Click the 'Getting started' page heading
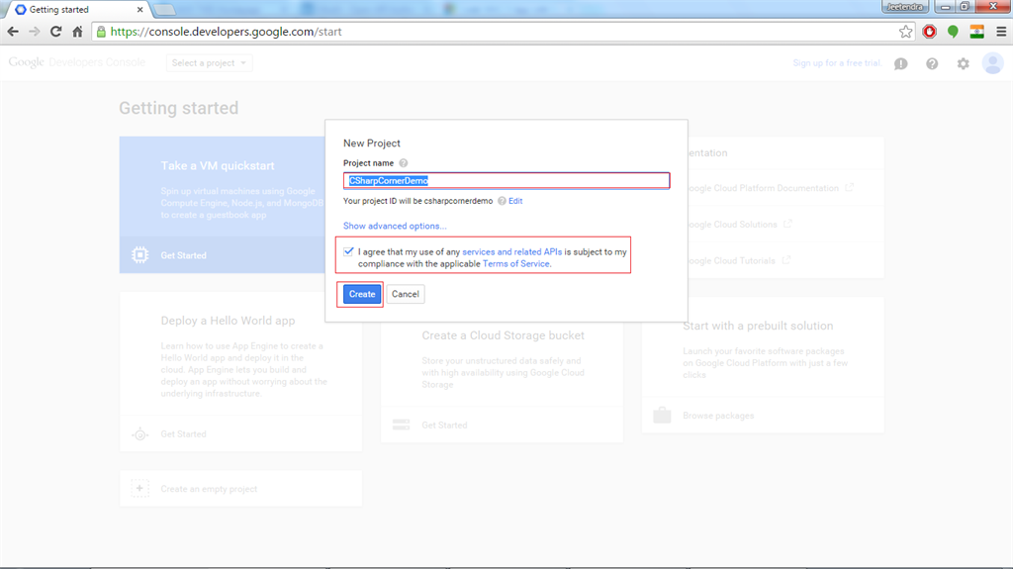Screen dimensions: 1013x569 tap(178, 108)
